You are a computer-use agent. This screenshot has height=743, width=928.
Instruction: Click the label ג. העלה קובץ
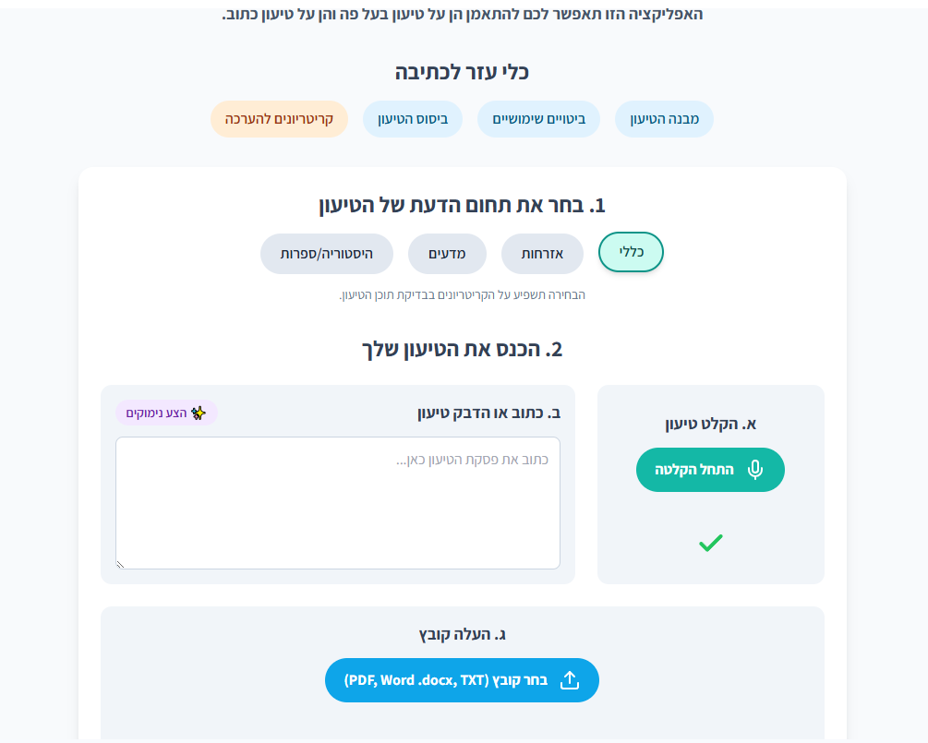(462, 634)
